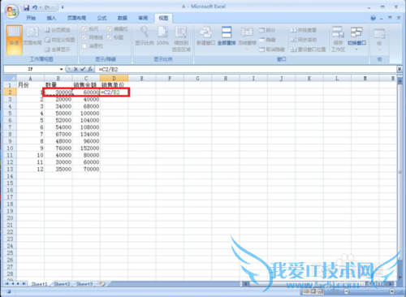
Task: Open the Zoom (显示比例) magnifier dialog
Action: [x=145, y=36]
